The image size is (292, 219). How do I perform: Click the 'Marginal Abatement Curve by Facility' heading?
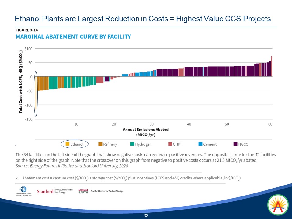[73, 37]
